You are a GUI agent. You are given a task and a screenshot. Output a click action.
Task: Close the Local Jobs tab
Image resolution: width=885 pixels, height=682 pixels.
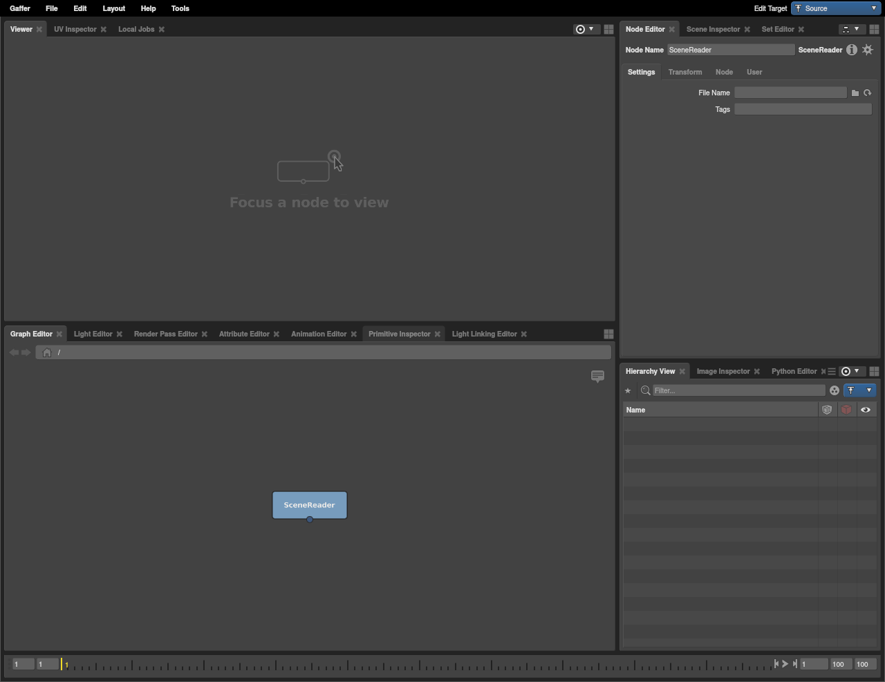click(x=162, y=29)
